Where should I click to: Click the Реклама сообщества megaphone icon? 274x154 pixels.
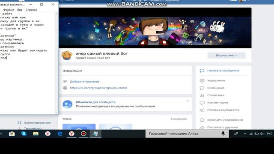click(202, 110)
